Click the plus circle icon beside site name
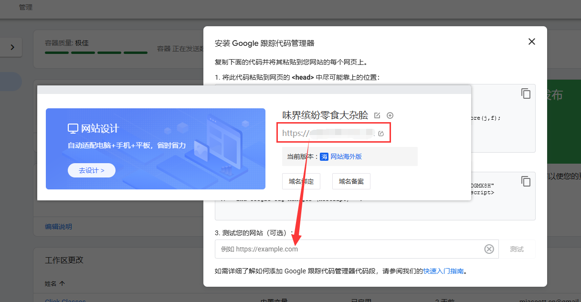Viewport: 581px width, 302px height. (x=390, y=115)
